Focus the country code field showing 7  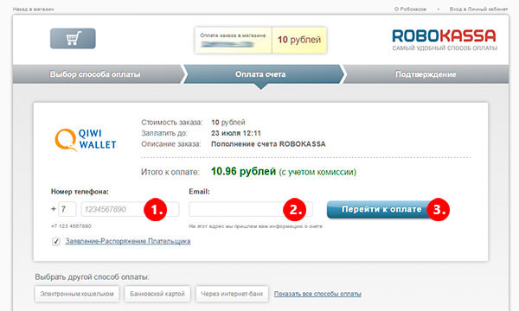pyautogui.click(x=67, y=209)
